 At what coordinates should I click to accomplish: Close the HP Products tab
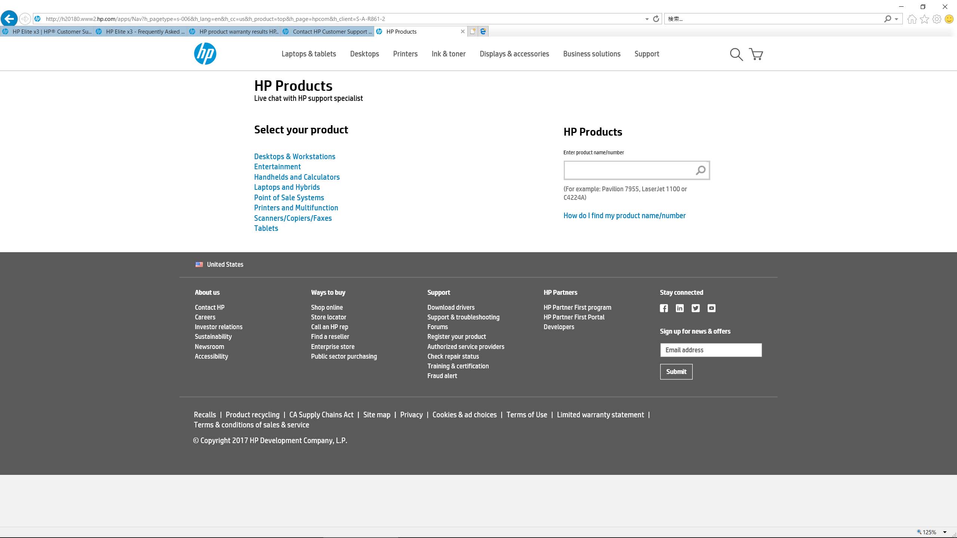[463, 31]
